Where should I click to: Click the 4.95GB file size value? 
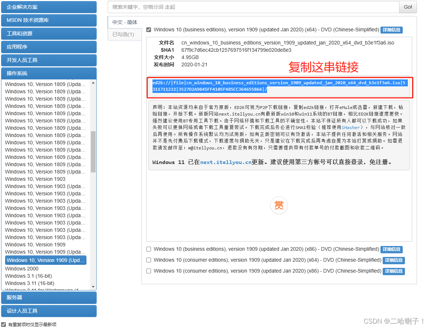[190, 58]
